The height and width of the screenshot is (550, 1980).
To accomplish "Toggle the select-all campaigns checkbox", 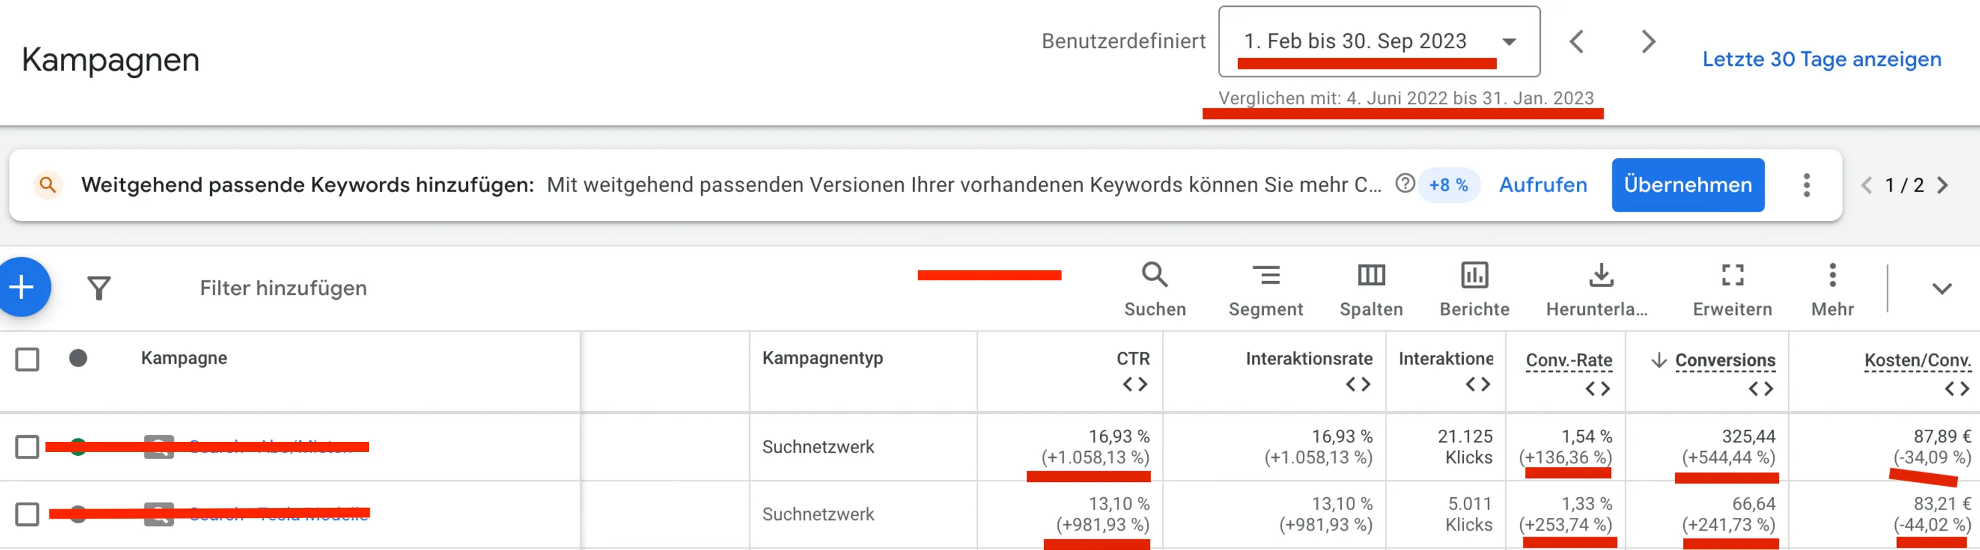I will (27, 359).
